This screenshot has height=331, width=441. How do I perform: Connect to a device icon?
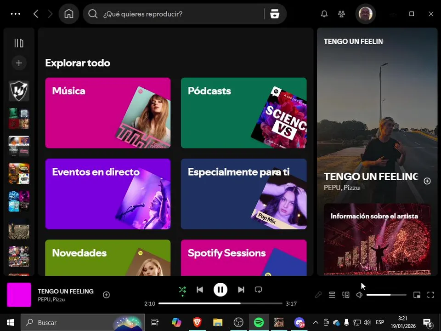tap(345, 295)
